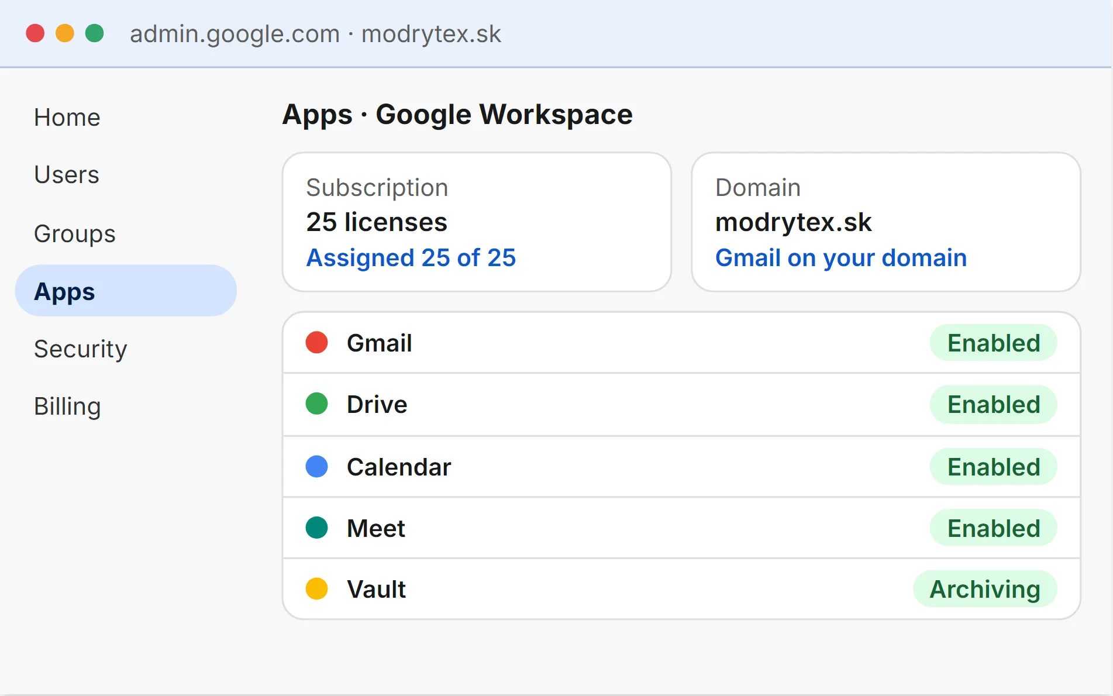Open the Meet app row
This screenshot has height=696, width=1113.
[681, 528]
